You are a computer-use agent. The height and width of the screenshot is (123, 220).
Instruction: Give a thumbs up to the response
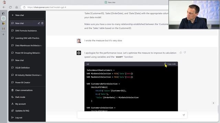[181, 53]
